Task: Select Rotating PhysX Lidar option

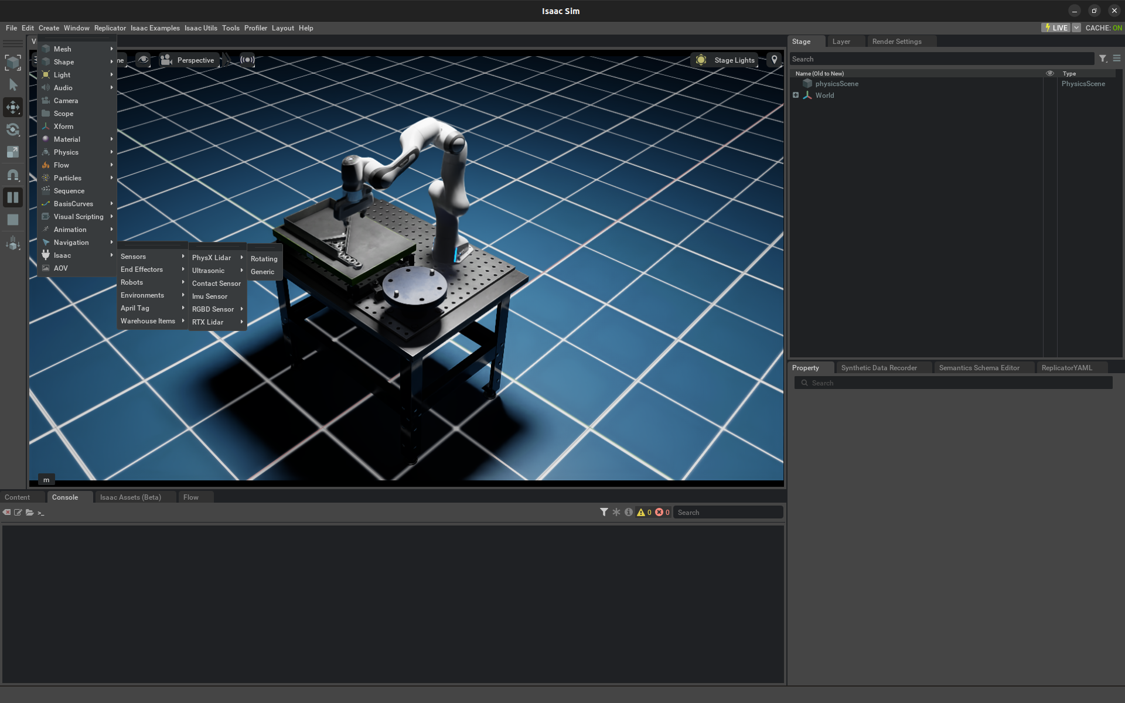Action: tap(265, 259)
